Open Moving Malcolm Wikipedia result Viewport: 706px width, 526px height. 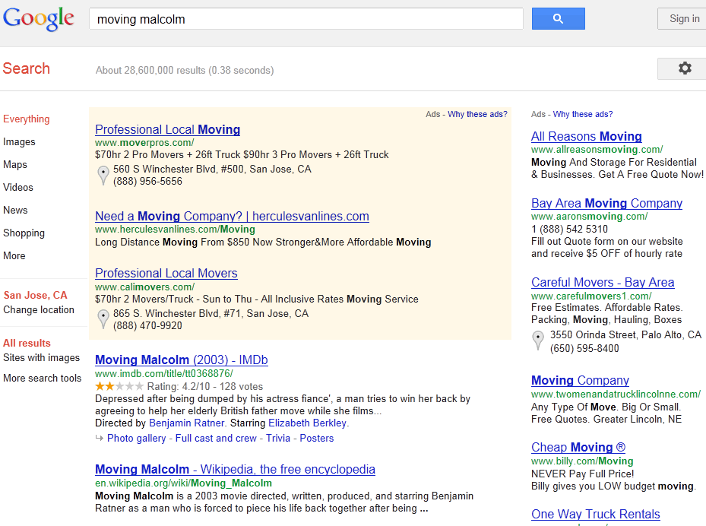click(235, 469)
